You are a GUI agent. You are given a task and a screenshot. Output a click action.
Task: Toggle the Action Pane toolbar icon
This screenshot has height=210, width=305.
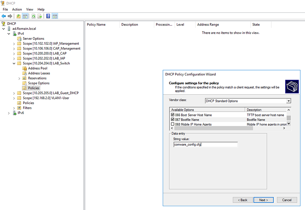click(x=55, y=16)
